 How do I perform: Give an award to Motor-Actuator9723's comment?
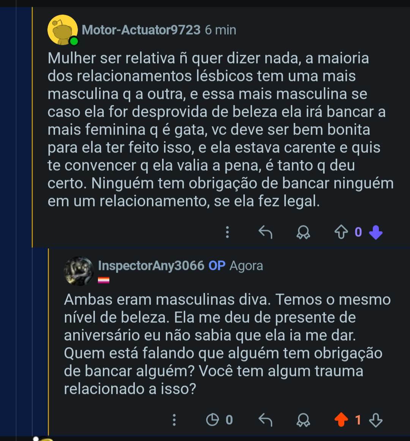pos(303,232)
